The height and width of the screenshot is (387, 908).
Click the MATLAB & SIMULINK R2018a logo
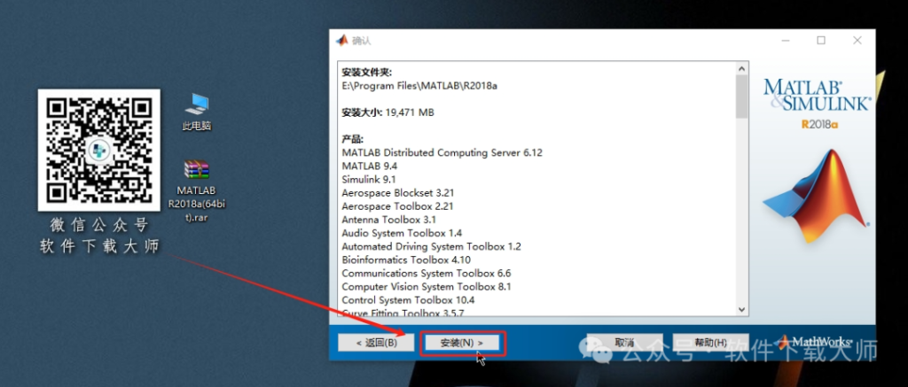point(817,104)
